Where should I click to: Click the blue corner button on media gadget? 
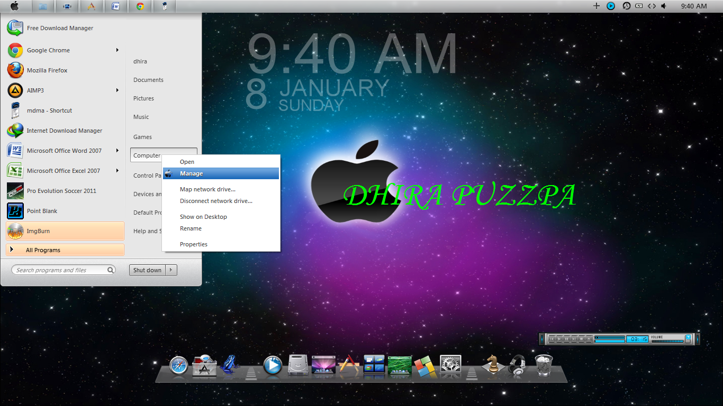click(x=688, y=337)
